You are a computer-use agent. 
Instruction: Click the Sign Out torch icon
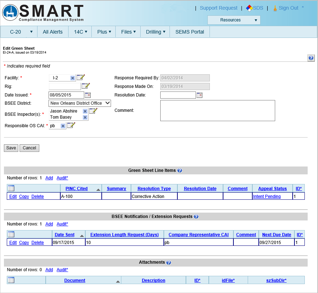pos(275,8)
